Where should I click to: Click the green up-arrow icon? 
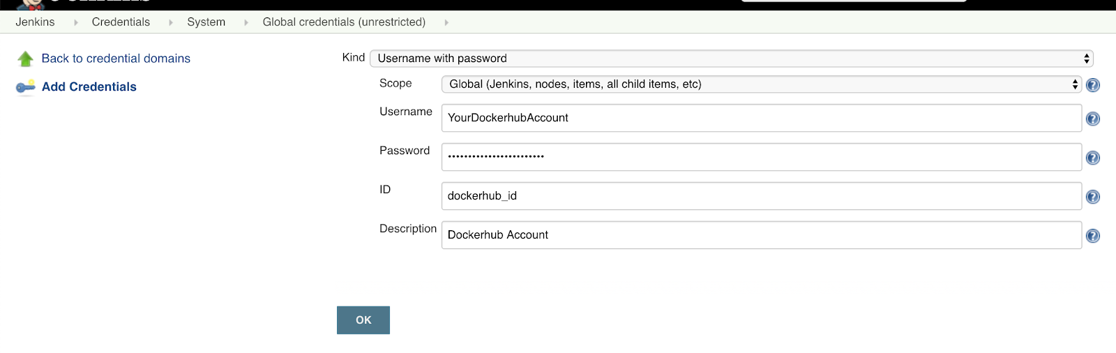tap(26, 59)
